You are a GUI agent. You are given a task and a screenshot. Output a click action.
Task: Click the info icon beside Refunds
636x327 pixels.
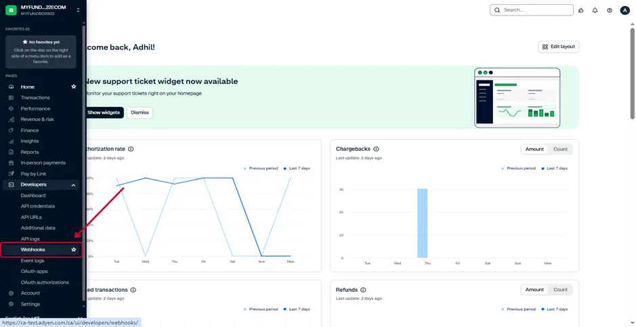(x=363, y=290)
